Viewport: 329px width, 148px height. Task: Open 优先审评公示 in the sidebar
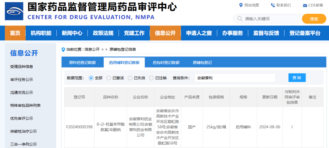[x=22, y=119]
